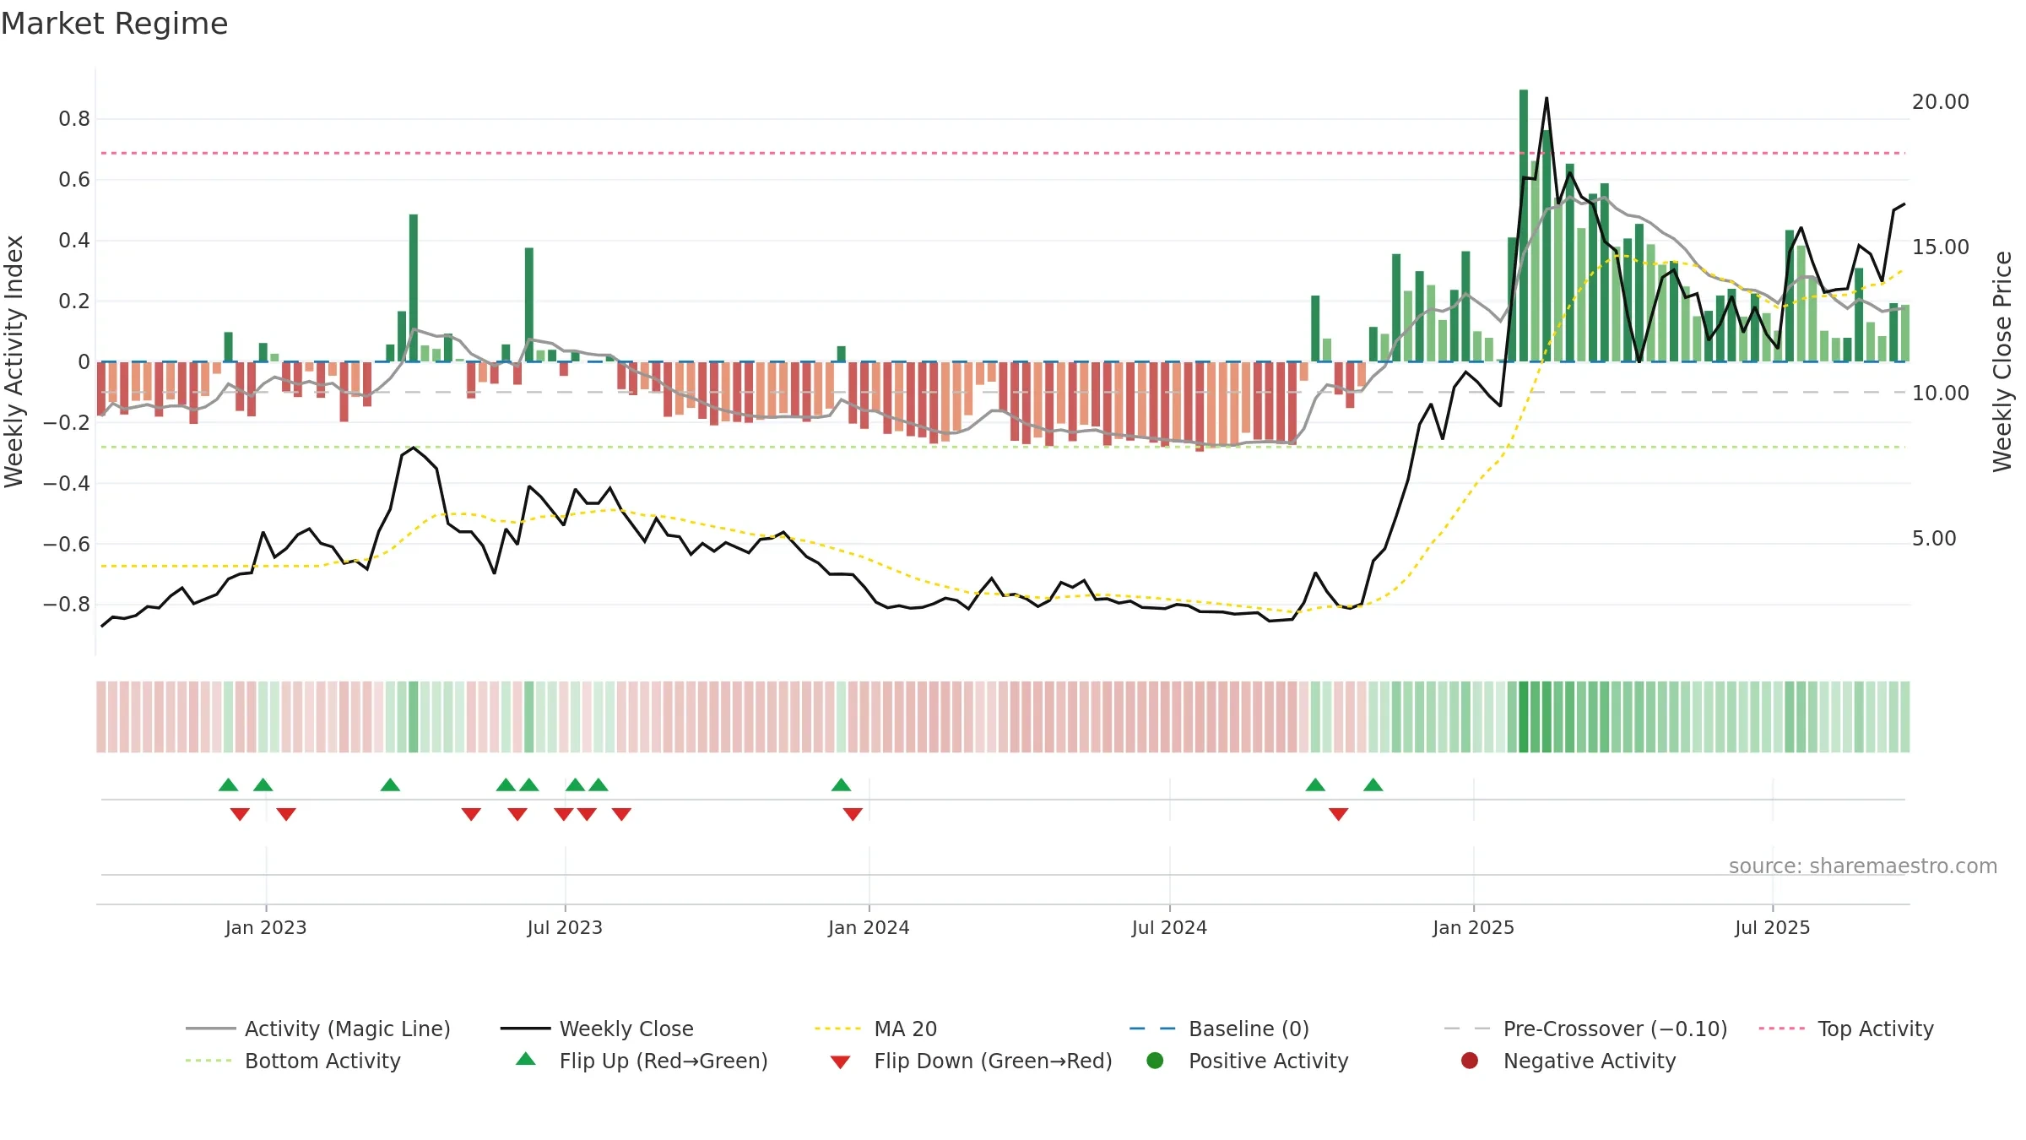Click the yellow dotted MA 20 legend swatch
Viewport: 2026px width, 1140px height.
(837, 1029)
